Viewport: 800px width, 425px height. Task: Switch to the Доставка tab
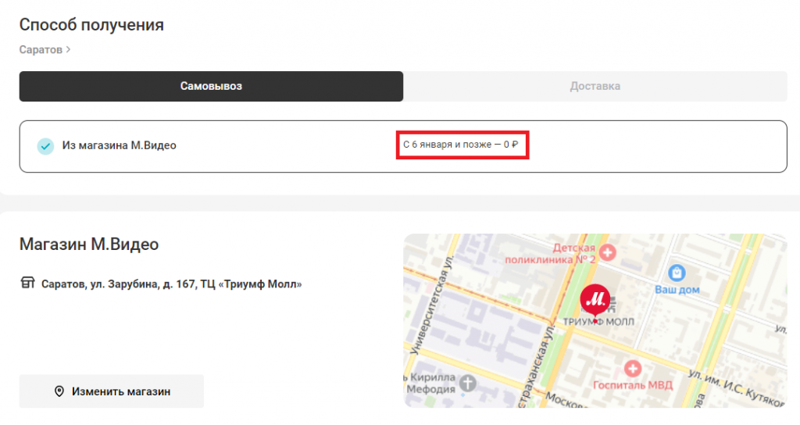click(595, 86)
